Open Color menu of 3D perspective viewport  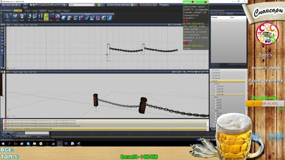click(26, 72)
